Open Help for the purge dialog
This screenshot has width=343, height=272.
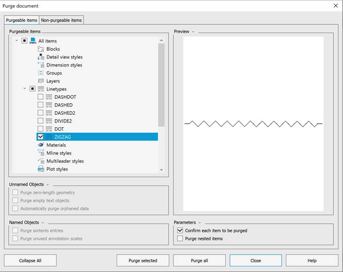click(x=312, y=261)
